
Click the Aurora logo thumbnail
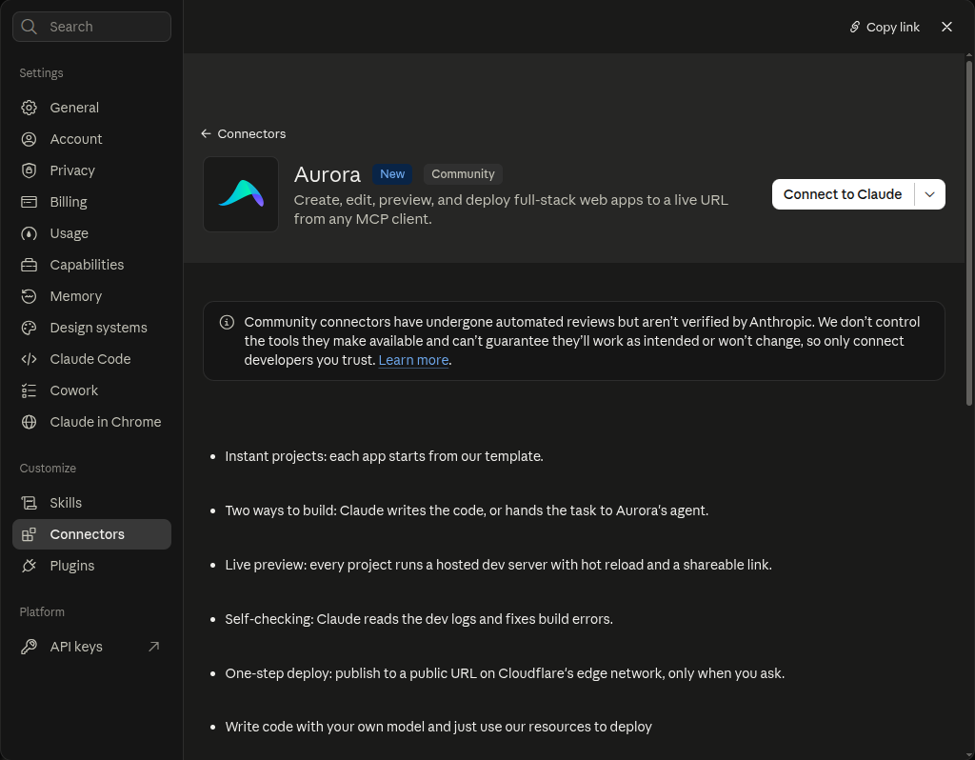pos(241,194)
